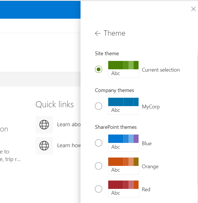Screen dimensions: 198x203
Task: Click the globe icon next to Learn how
Action: [44, 146]
